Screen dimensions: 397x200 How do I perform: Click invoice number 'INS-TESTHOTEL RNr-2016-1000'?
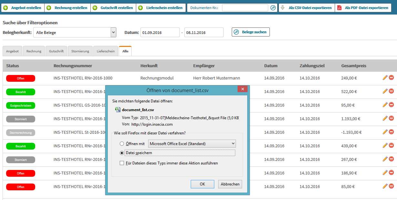click(x=83, y=78)
